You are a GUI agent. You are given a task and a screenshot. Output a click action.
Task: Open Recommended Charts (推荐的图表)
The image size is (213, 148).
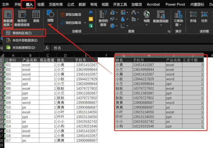point(103,18)
